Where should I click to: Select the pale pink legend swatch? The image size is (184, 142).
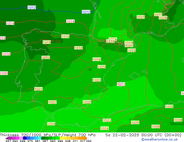tap(21, 138)
